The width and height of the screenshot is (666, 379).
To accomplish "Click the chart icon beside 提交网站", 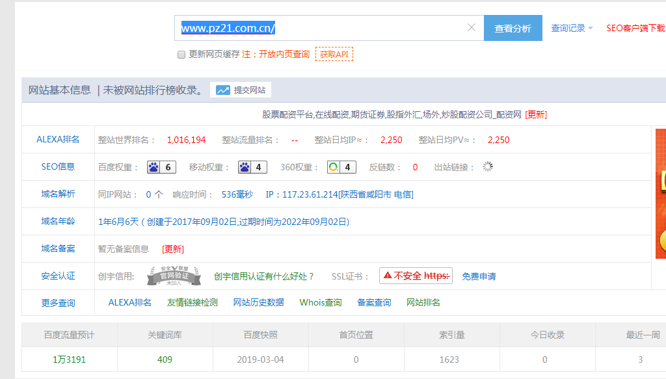I will point(222,90).
